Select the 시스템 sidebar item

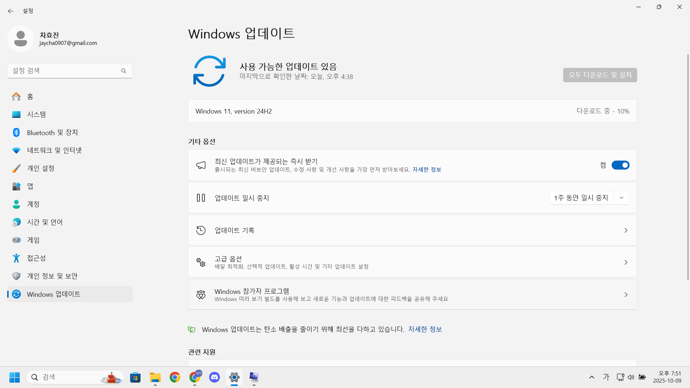70,114
